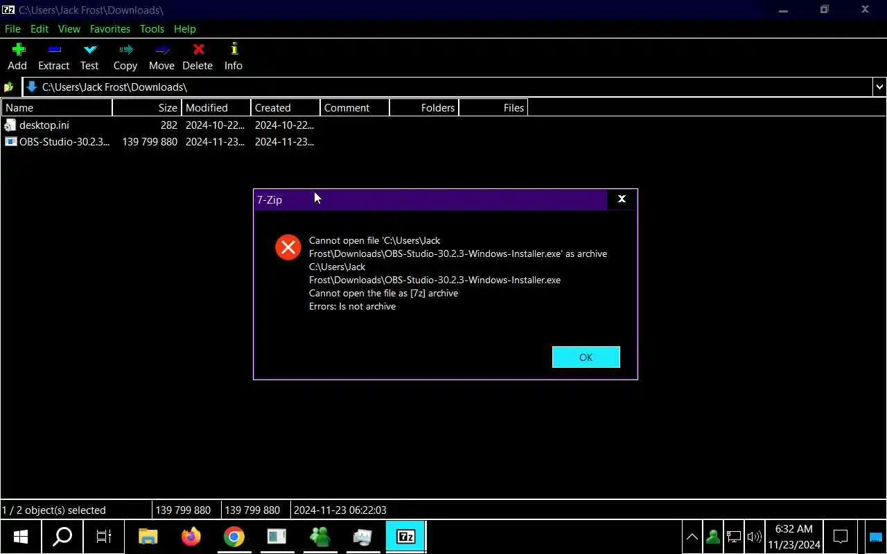Viewport: 887px width, 554px height.
Task: Click "1 / 2 object(s) selected" status
Action: [54, 510]
